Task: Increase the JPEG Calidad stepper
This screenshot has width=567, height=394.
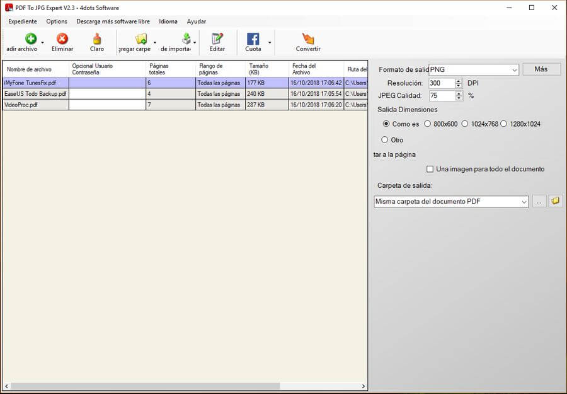Action: 459,93
